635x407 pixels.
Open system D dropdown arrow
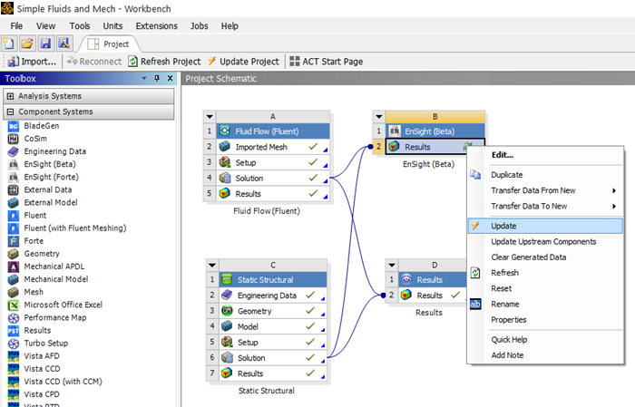392,266
